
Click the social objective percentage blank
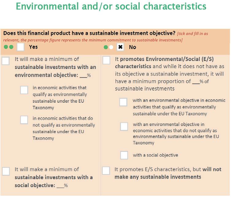point(60,186)
